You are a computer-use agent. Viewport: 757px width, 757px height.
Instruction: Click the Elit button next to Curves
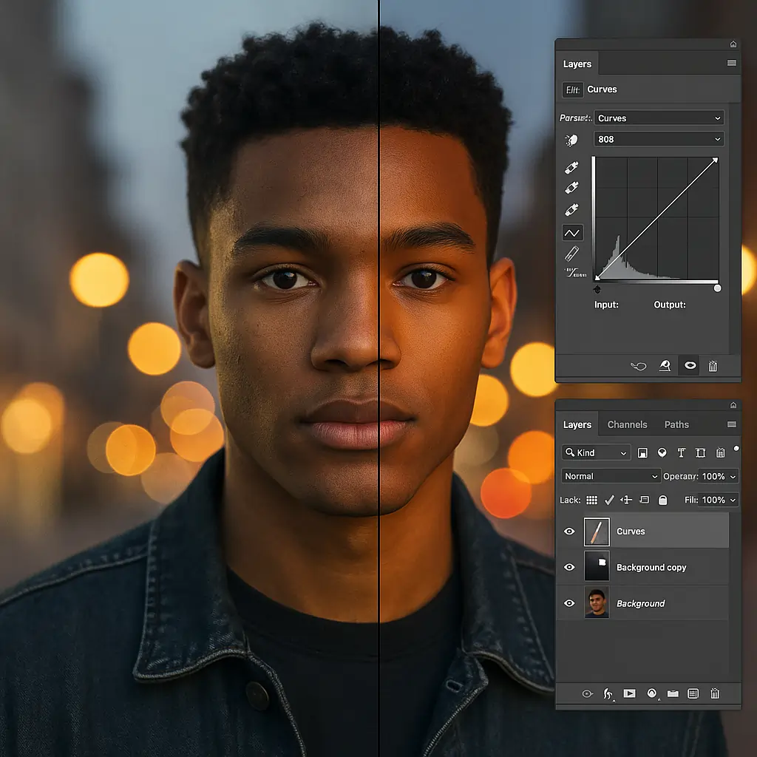coord(573,89)
